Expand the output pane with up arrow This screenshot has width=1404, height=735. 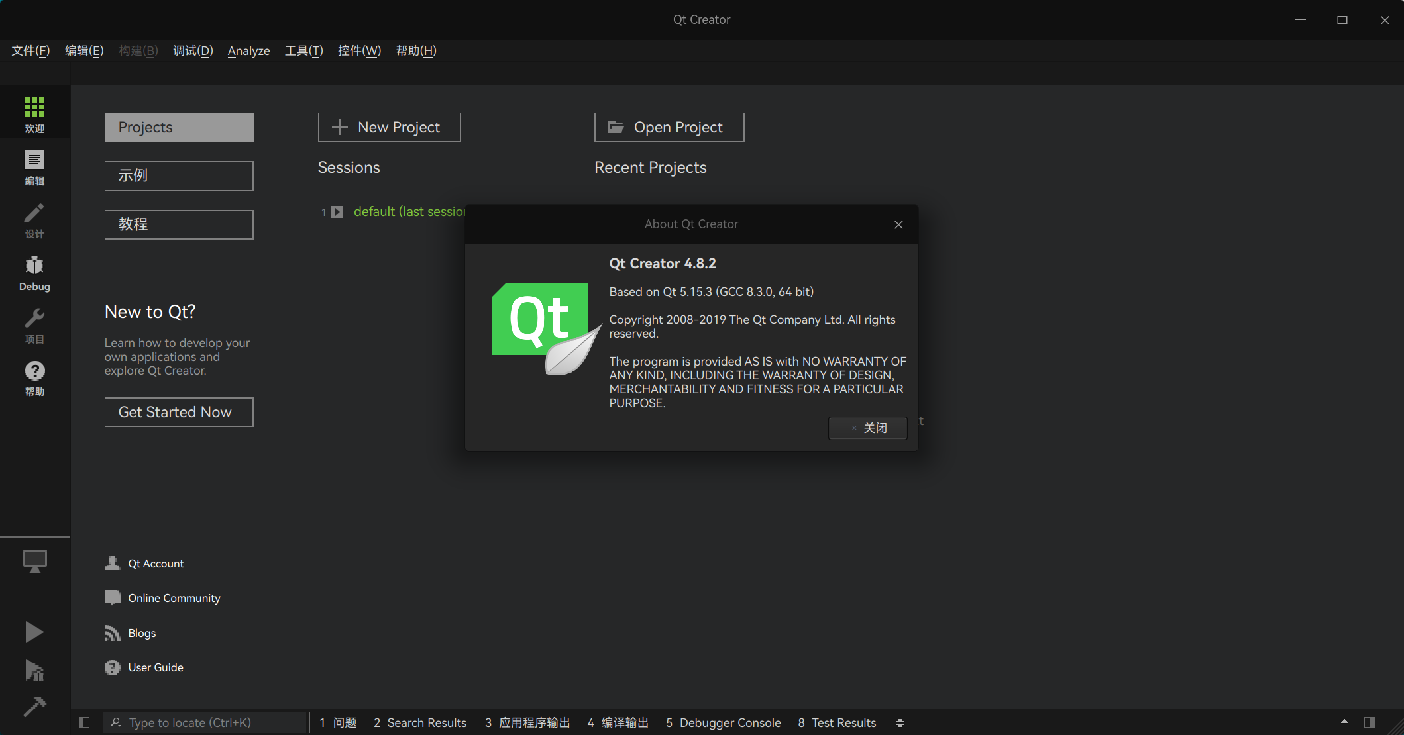coord(1344,722)
